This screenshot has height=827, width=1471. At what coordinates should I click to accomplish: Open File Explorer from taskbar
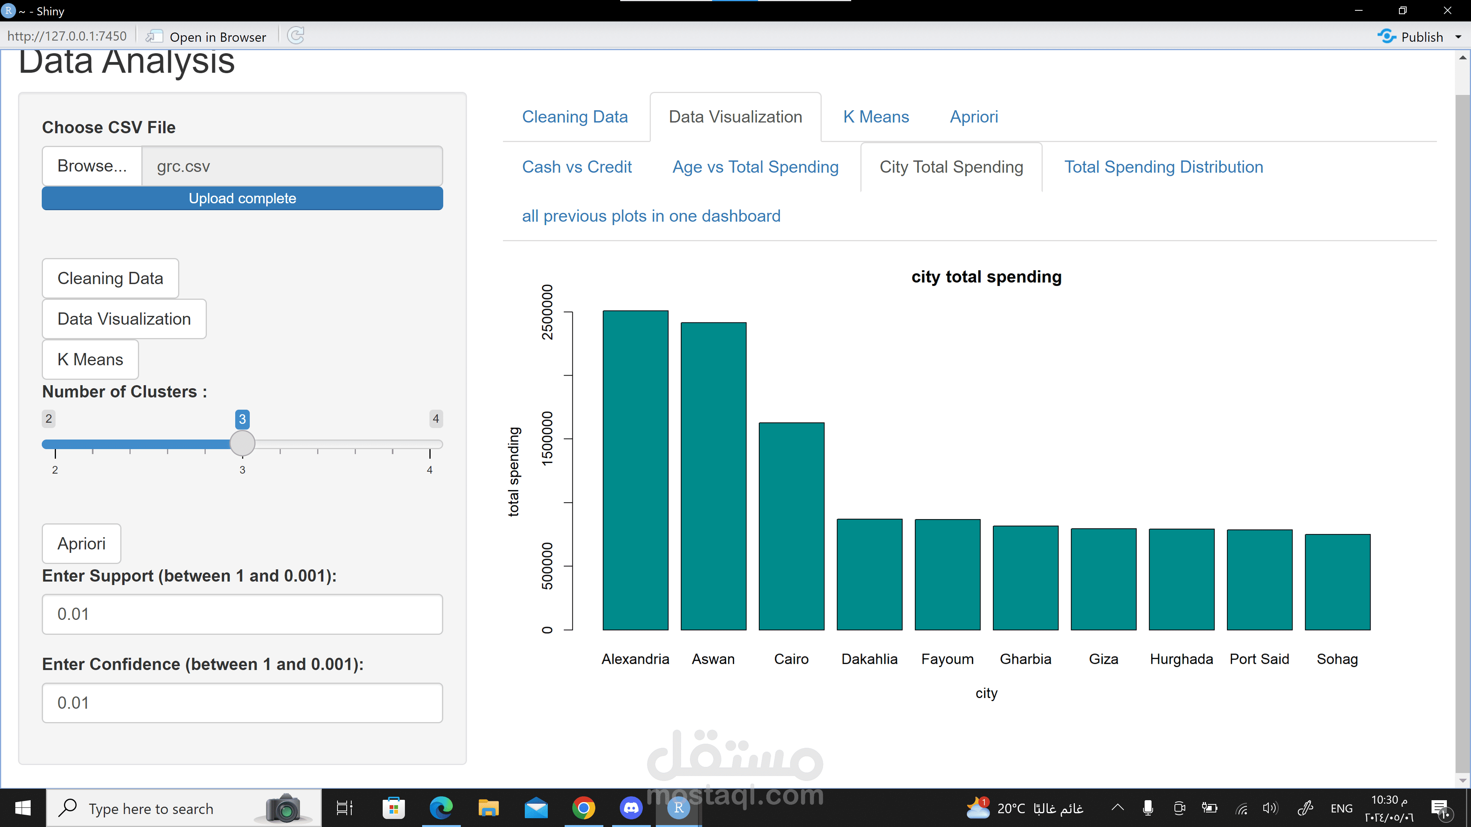point(488,807)
